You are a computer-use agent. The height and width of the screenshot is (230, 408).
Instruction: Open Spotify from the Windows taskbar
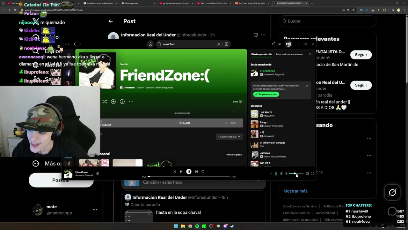coord(197,226)
